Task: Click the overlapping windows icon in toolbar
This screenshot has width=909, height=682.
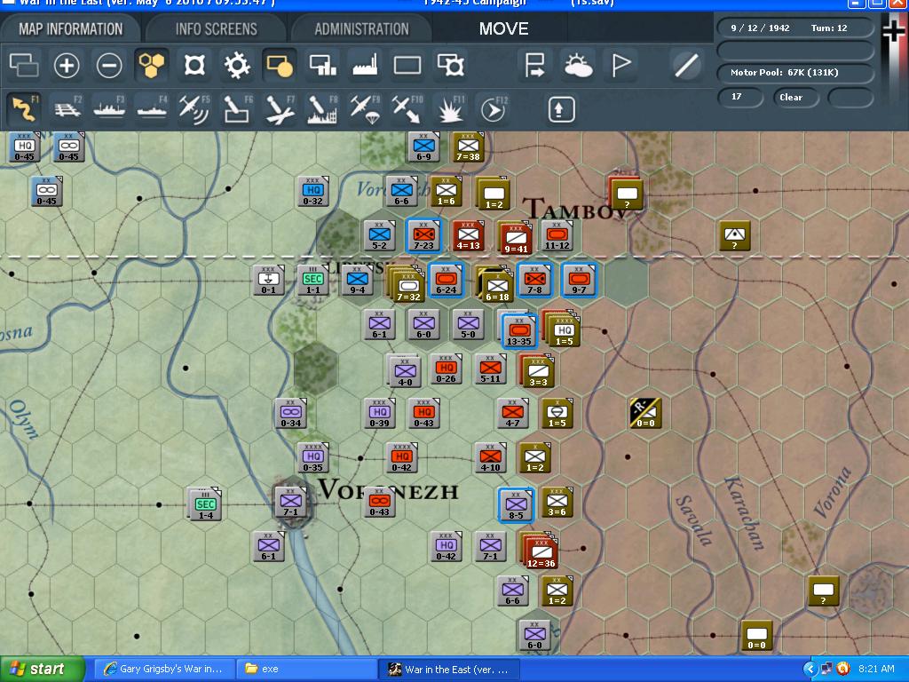Action: [24, 65]
